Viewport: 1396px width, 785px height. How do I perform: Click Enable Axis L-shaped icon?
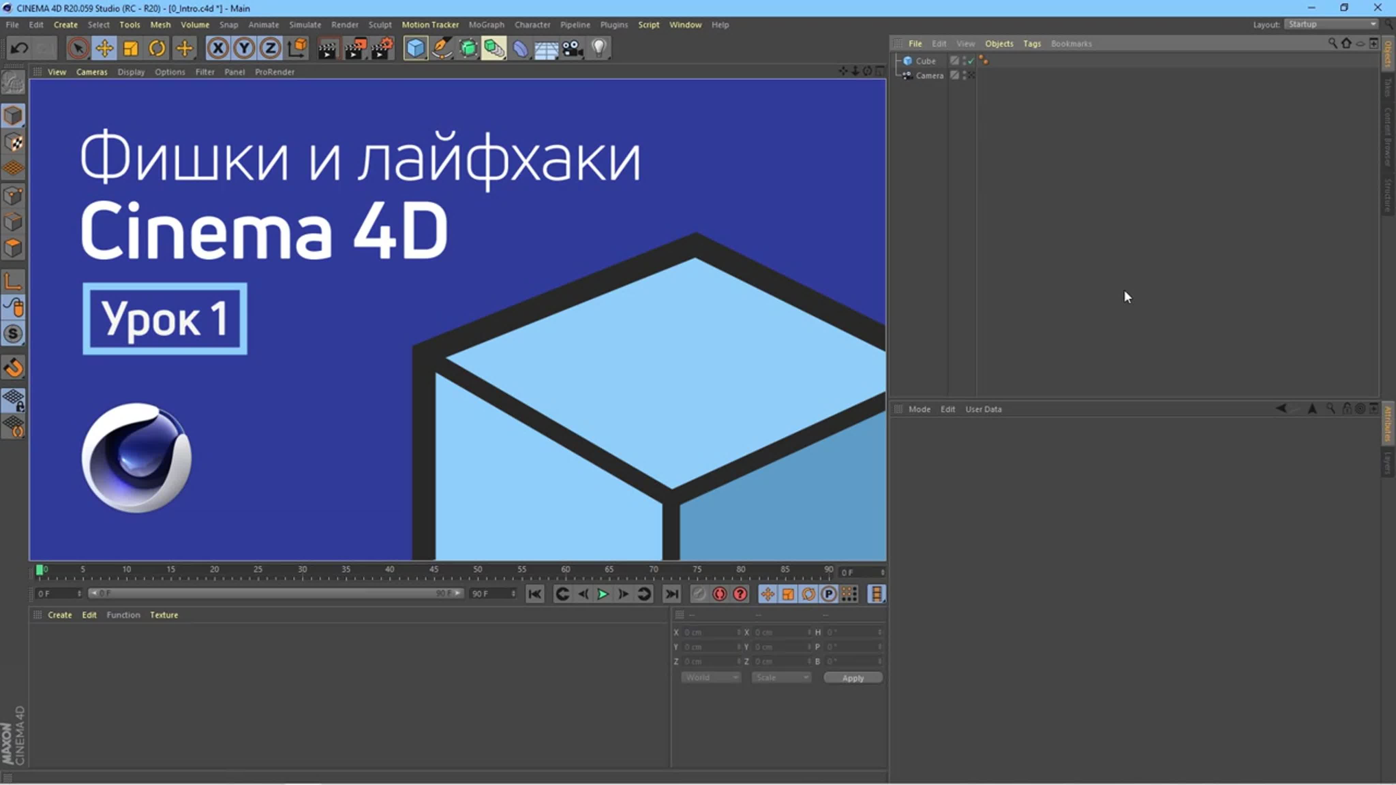click(14, 281)
